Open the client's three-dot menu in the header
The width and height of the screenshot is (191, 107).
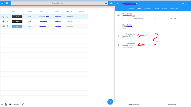click(x=189, y=3)
